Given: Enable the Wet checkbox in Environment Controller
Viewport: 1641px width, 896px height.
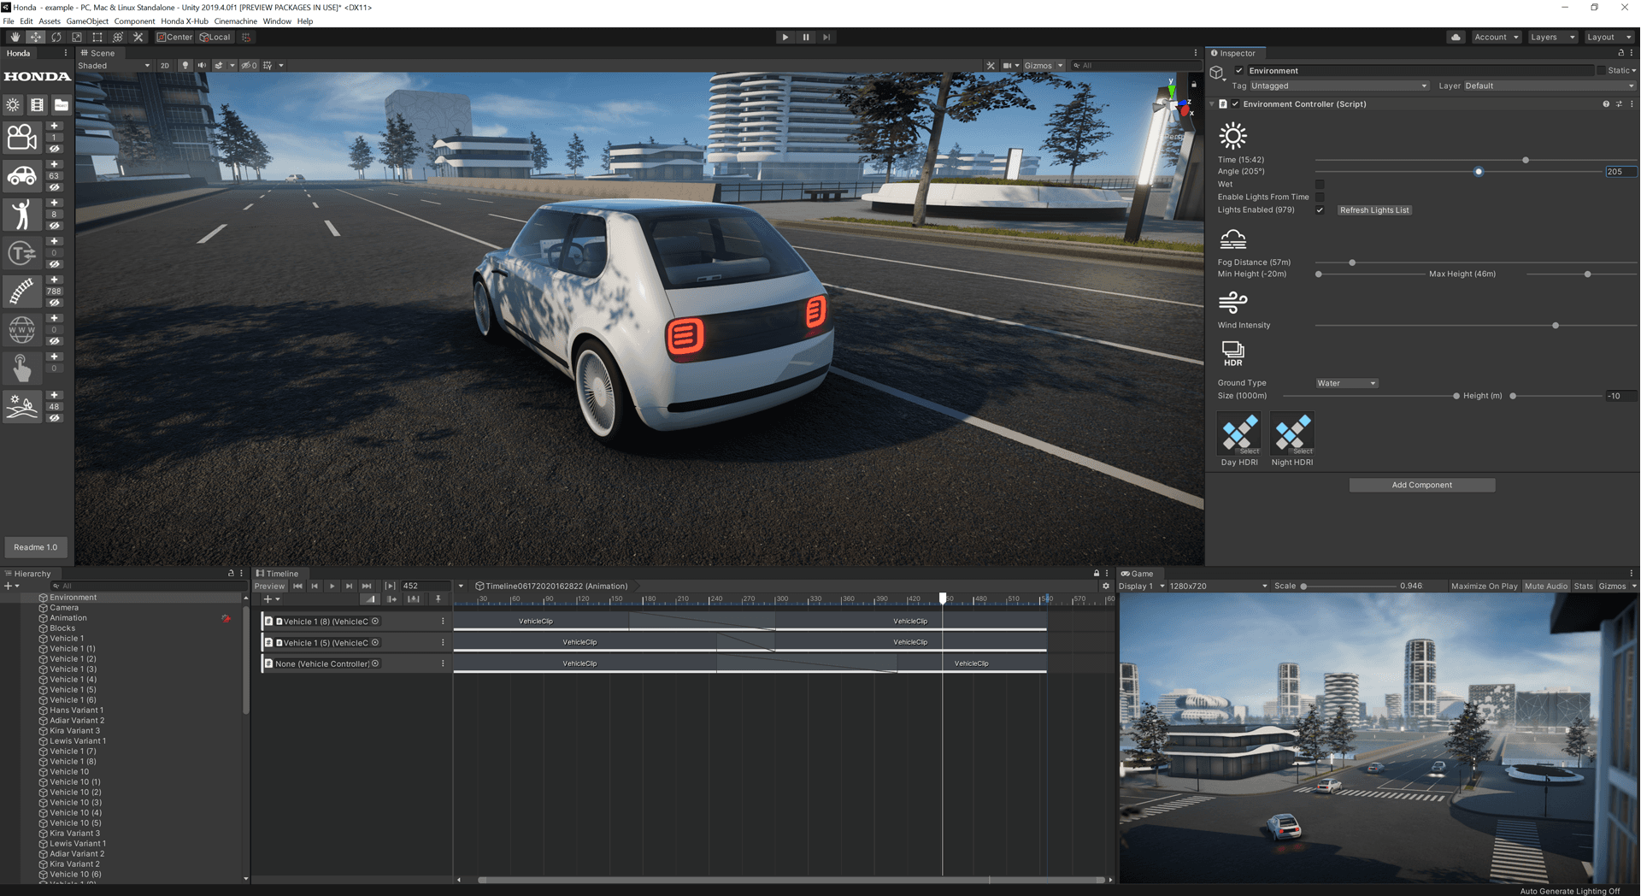Looking at the screenshot, I should click(x=1320, y=184).
